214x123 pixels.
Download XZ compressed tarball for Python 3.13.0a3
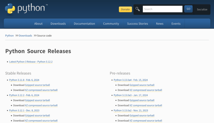146,105
